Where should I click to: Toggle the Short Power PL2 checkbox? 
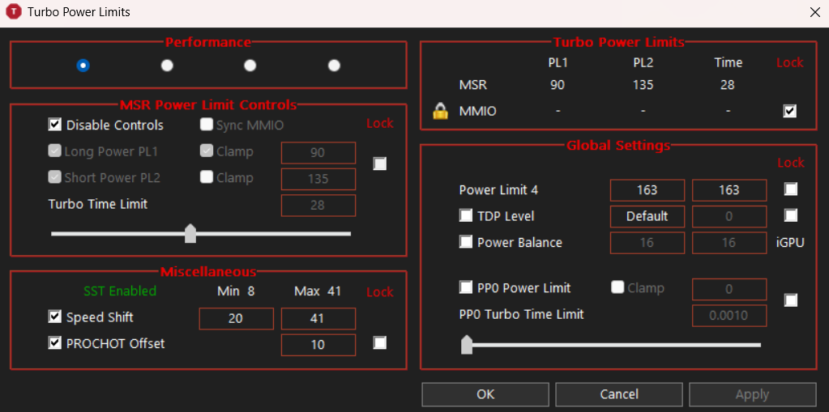(54, 178)
